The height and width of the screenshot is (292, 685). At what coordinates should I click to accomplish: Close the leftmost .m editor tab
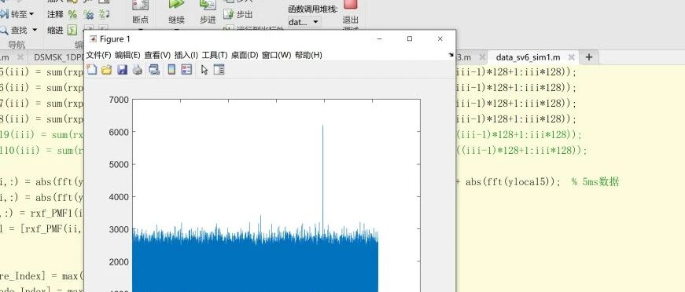coord(20,57)
